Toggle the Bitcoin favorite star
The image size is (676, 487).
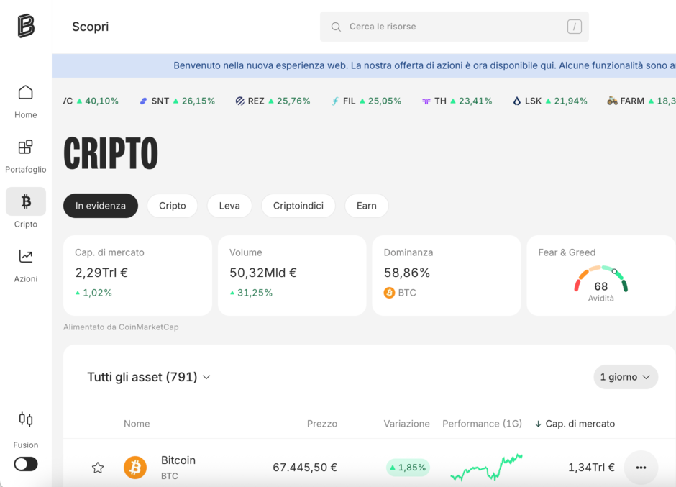[98, 468]
